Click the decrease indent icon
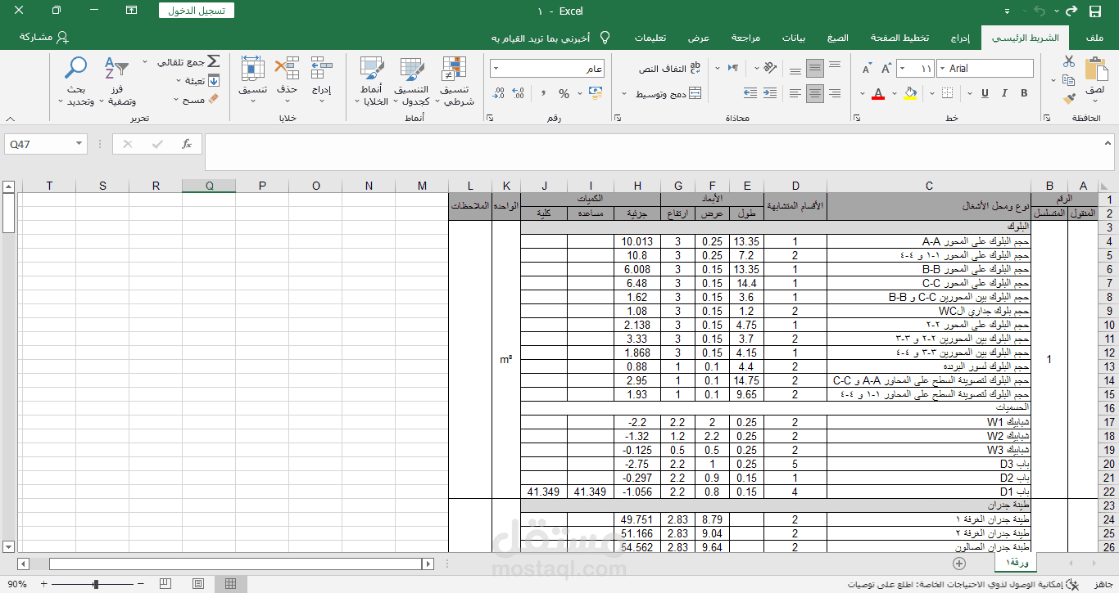1119x593 pixels. (x=771, y=93)
